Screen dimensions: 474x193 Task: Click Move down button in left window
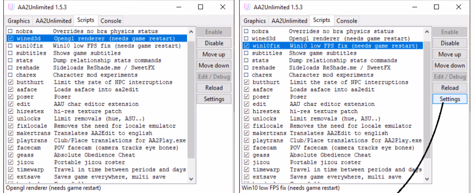coord(214,65)
